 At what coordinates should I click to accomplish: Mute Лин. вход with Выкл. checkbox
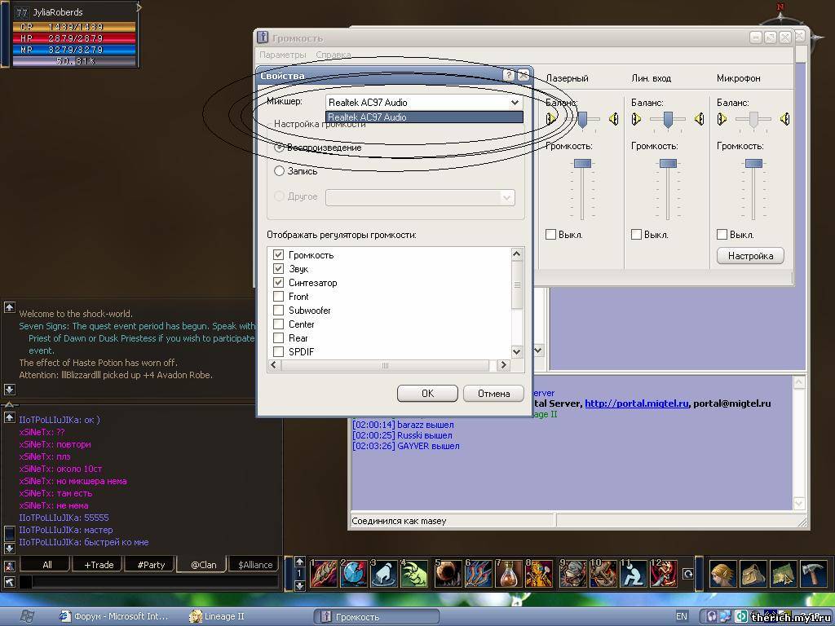636,234
